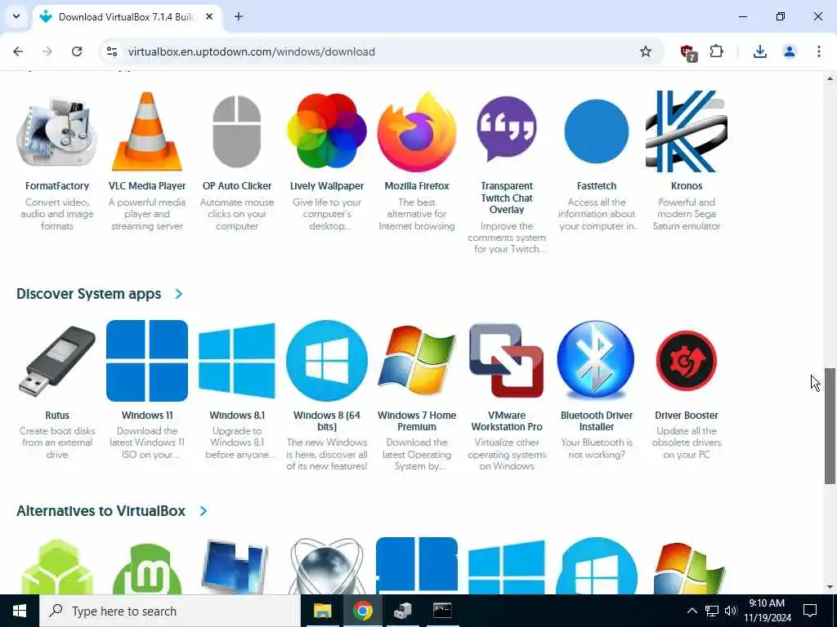
Task: Open Transparent Twitch Chat Overlay icon
Action: click(x=507, y=129)
